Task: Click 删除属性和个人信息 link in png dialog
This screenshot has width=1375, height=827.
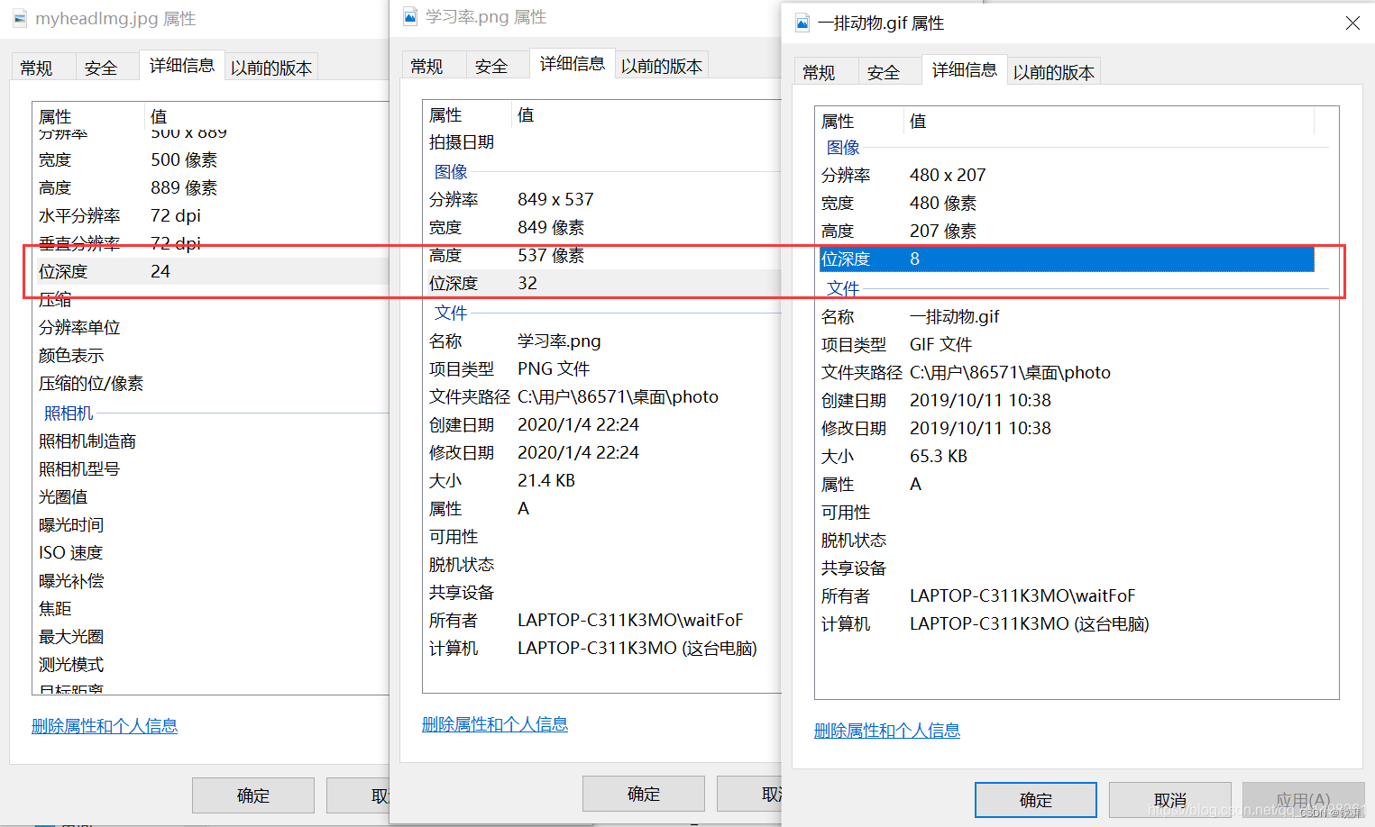Action: 495,723
